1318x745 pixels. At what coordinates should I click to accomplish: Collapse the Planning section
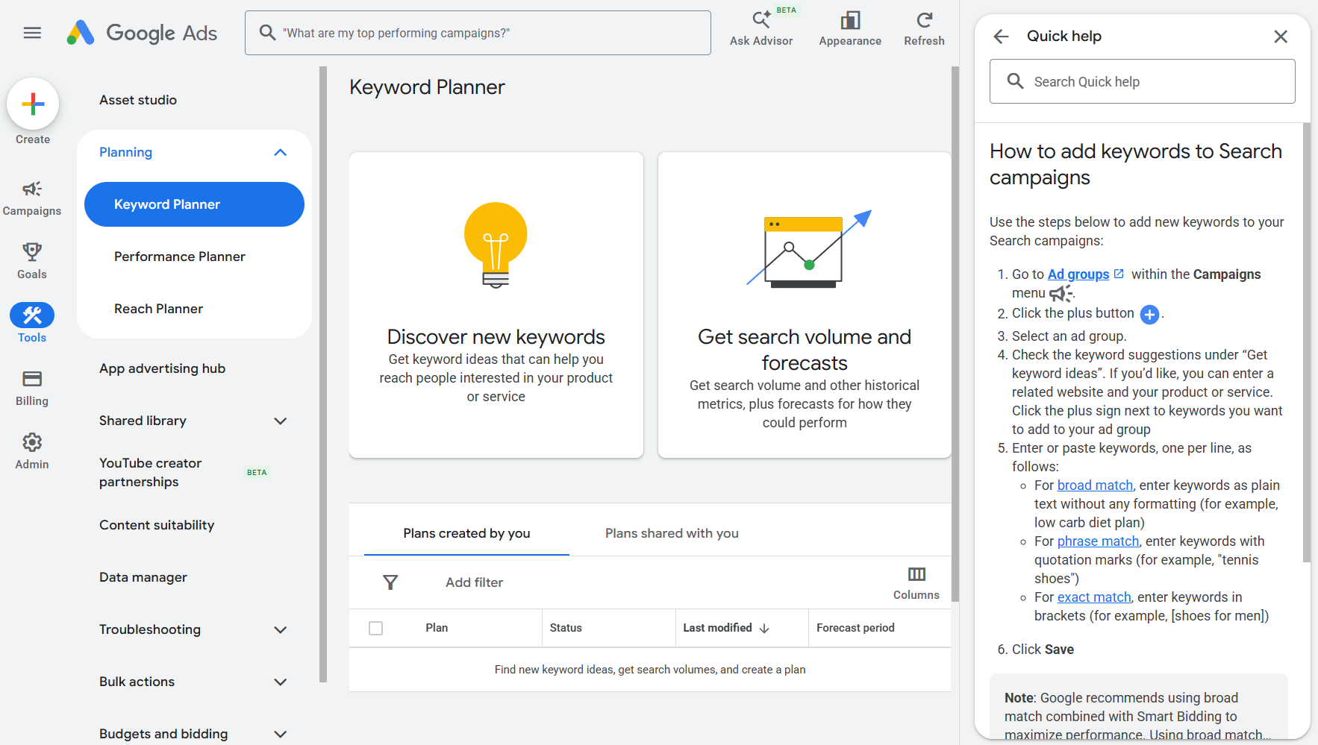coord(281,152)
